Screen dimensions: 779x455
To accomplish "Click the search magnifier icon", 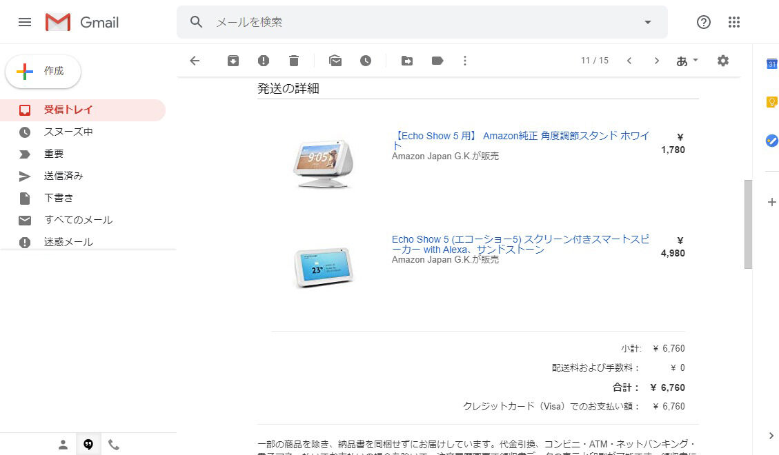I will pyautogui.click(x=196, y=22).
